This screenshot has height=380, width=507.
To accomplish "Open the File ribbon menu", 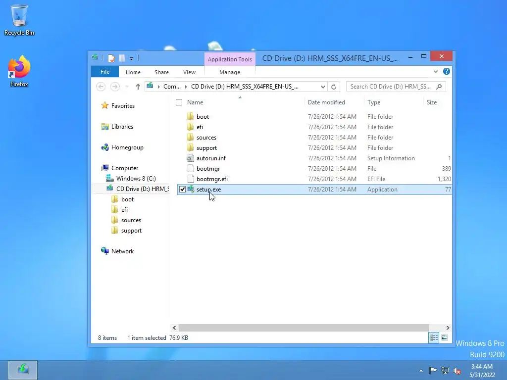I will coord(105,72).
